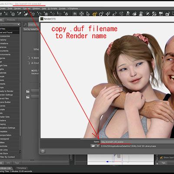Click the small arrow left of Tips tab
Screen dimensions: 174x174
157,163
